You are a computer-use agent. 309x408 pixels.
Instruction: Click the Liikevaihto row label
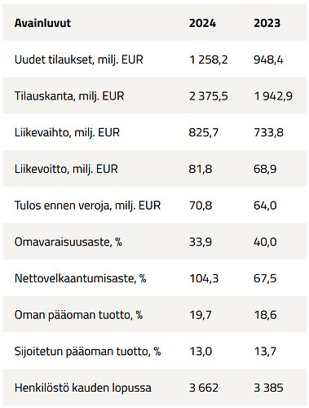(x=67, y=132)
